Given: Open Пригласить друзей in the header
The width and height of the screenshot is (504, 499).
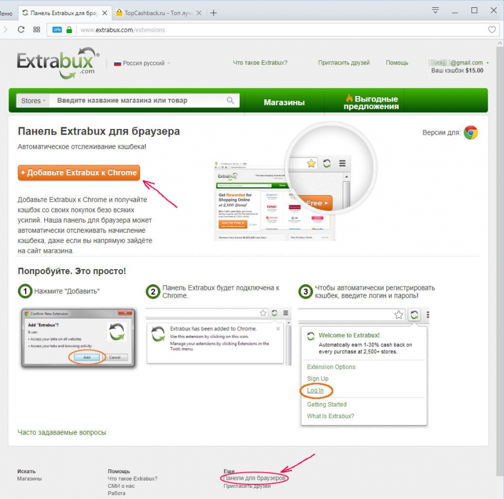Looking at the screenshot, I should 344,63.
